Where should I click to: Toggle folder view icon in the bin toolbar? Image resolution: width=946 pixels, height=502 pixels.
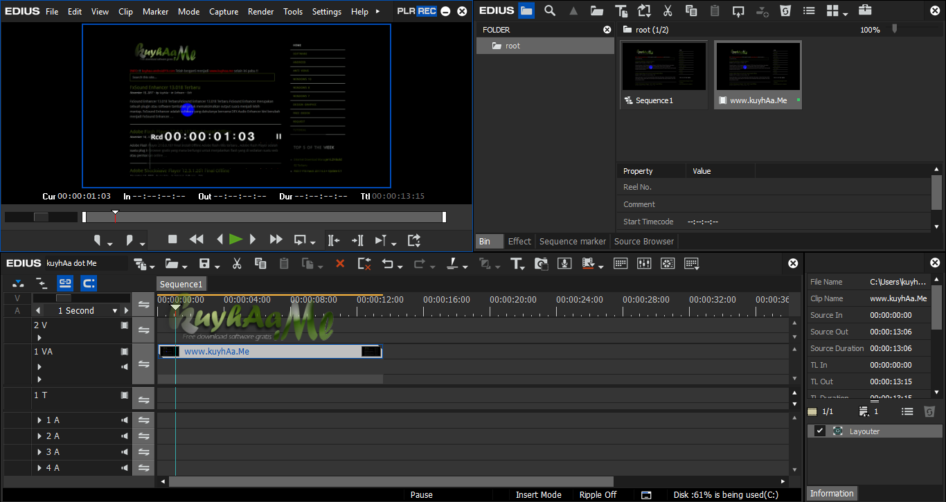526,10
